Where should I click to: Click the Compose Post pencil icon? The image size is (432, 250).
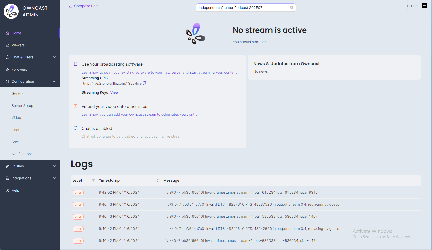pos(70,6)
